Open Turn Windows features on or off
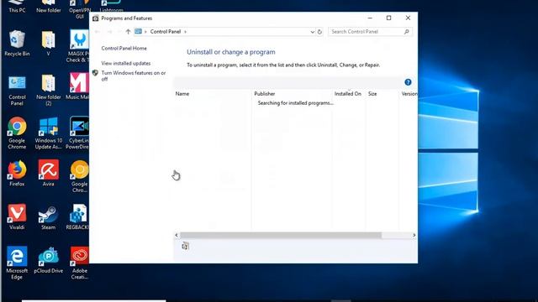Viewport: 538px width, 302px height. point(134,76)
